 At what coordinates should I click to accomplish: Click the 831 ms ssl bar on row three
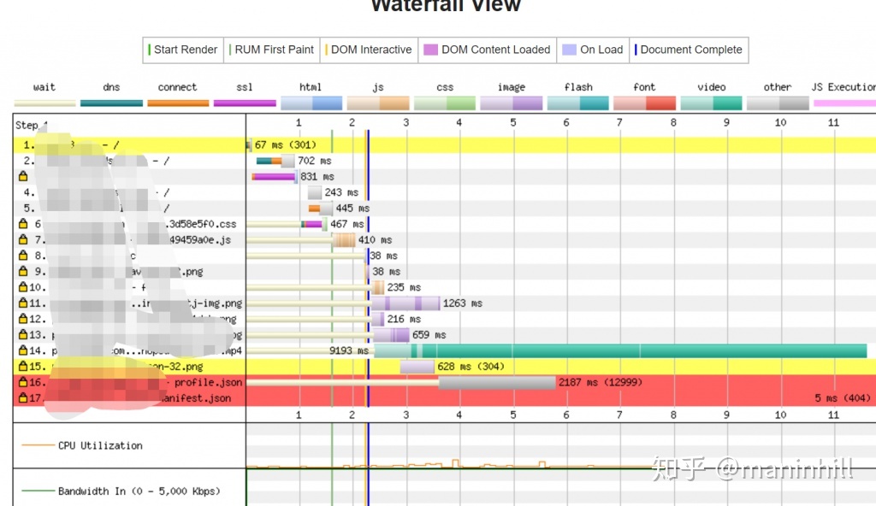tap(274, 176)
